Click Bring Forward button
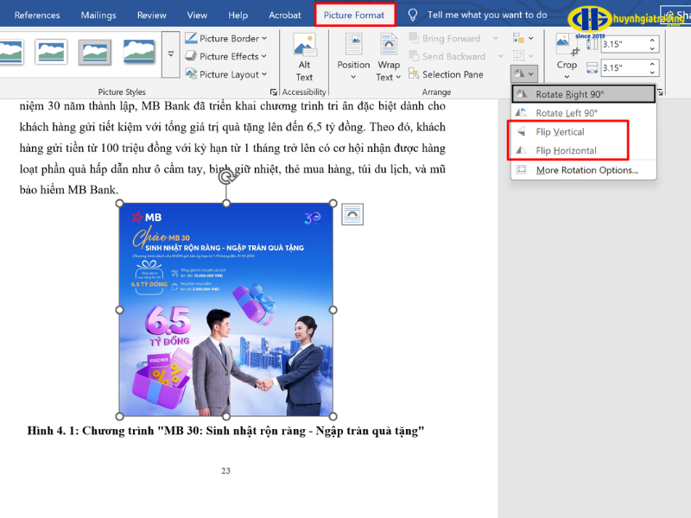 pos(445,38)
